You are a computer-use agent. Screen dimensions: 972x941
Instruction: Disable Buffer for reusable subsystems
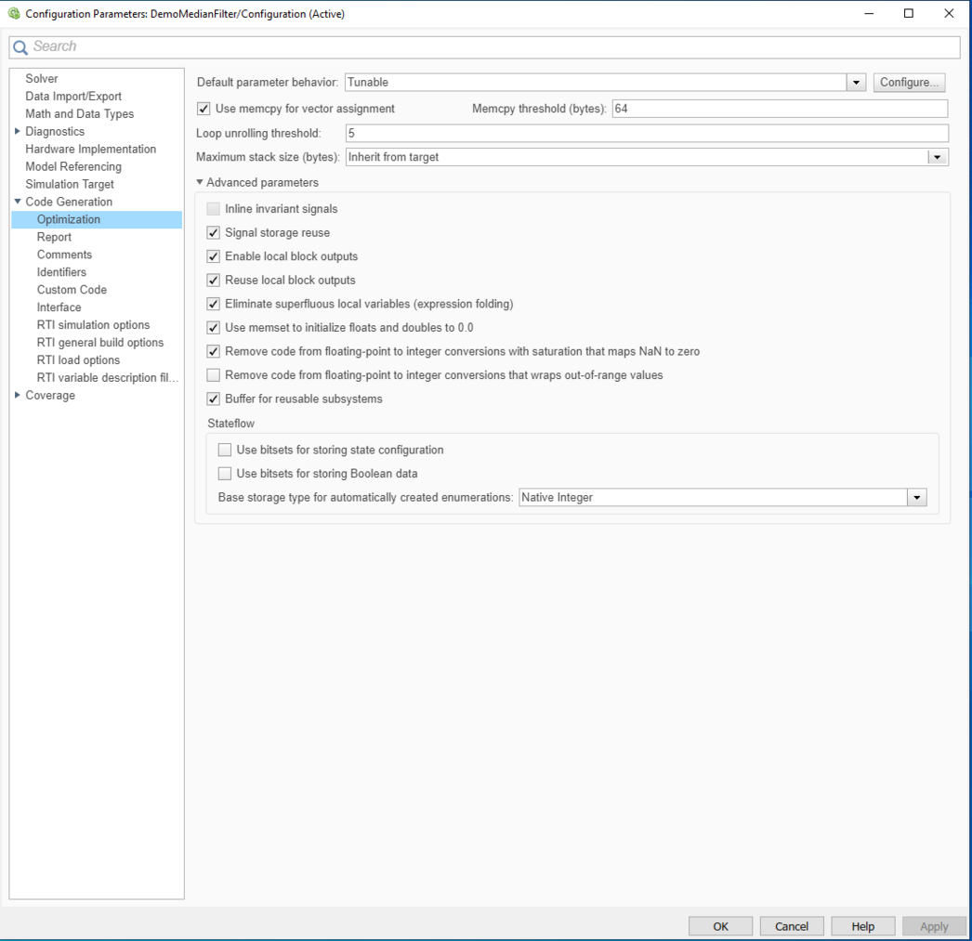click(x=214, y=399)
